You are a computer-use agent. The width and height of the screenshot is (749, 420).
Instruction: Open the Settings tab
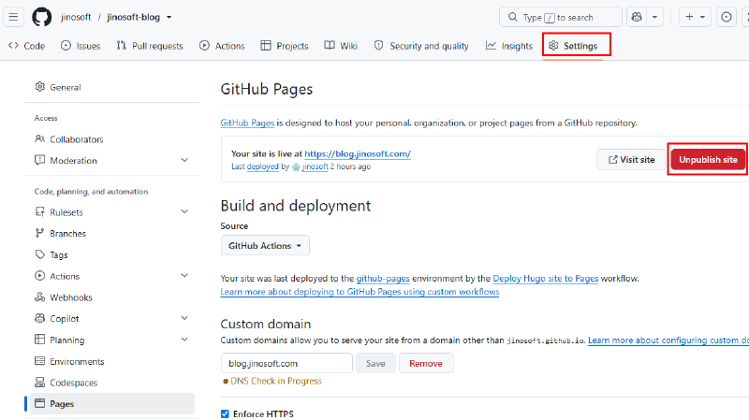click(x=573, y=46)
